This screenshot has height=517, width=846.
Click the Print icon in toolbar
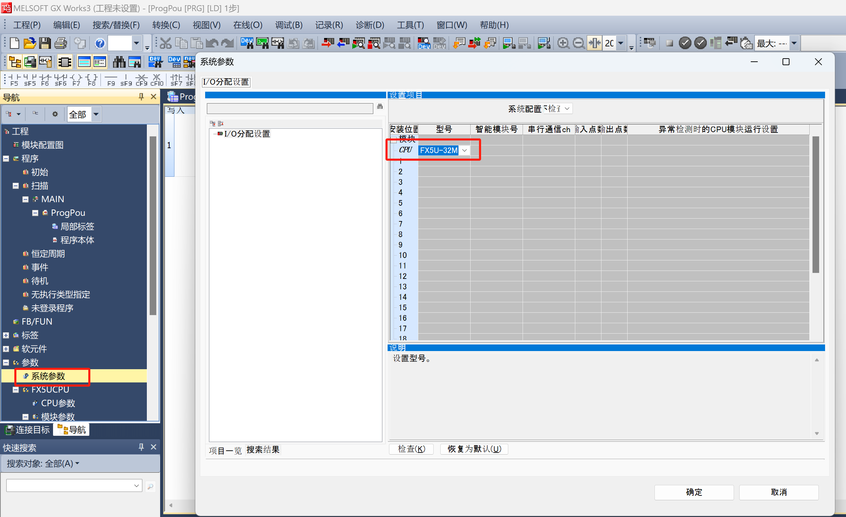[x=60, y=44]
